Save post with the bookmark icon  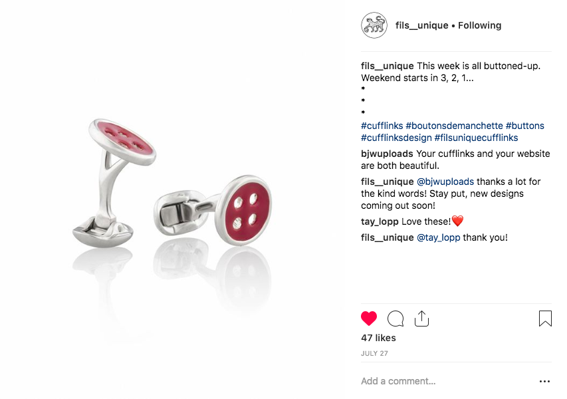click(545, 319)
